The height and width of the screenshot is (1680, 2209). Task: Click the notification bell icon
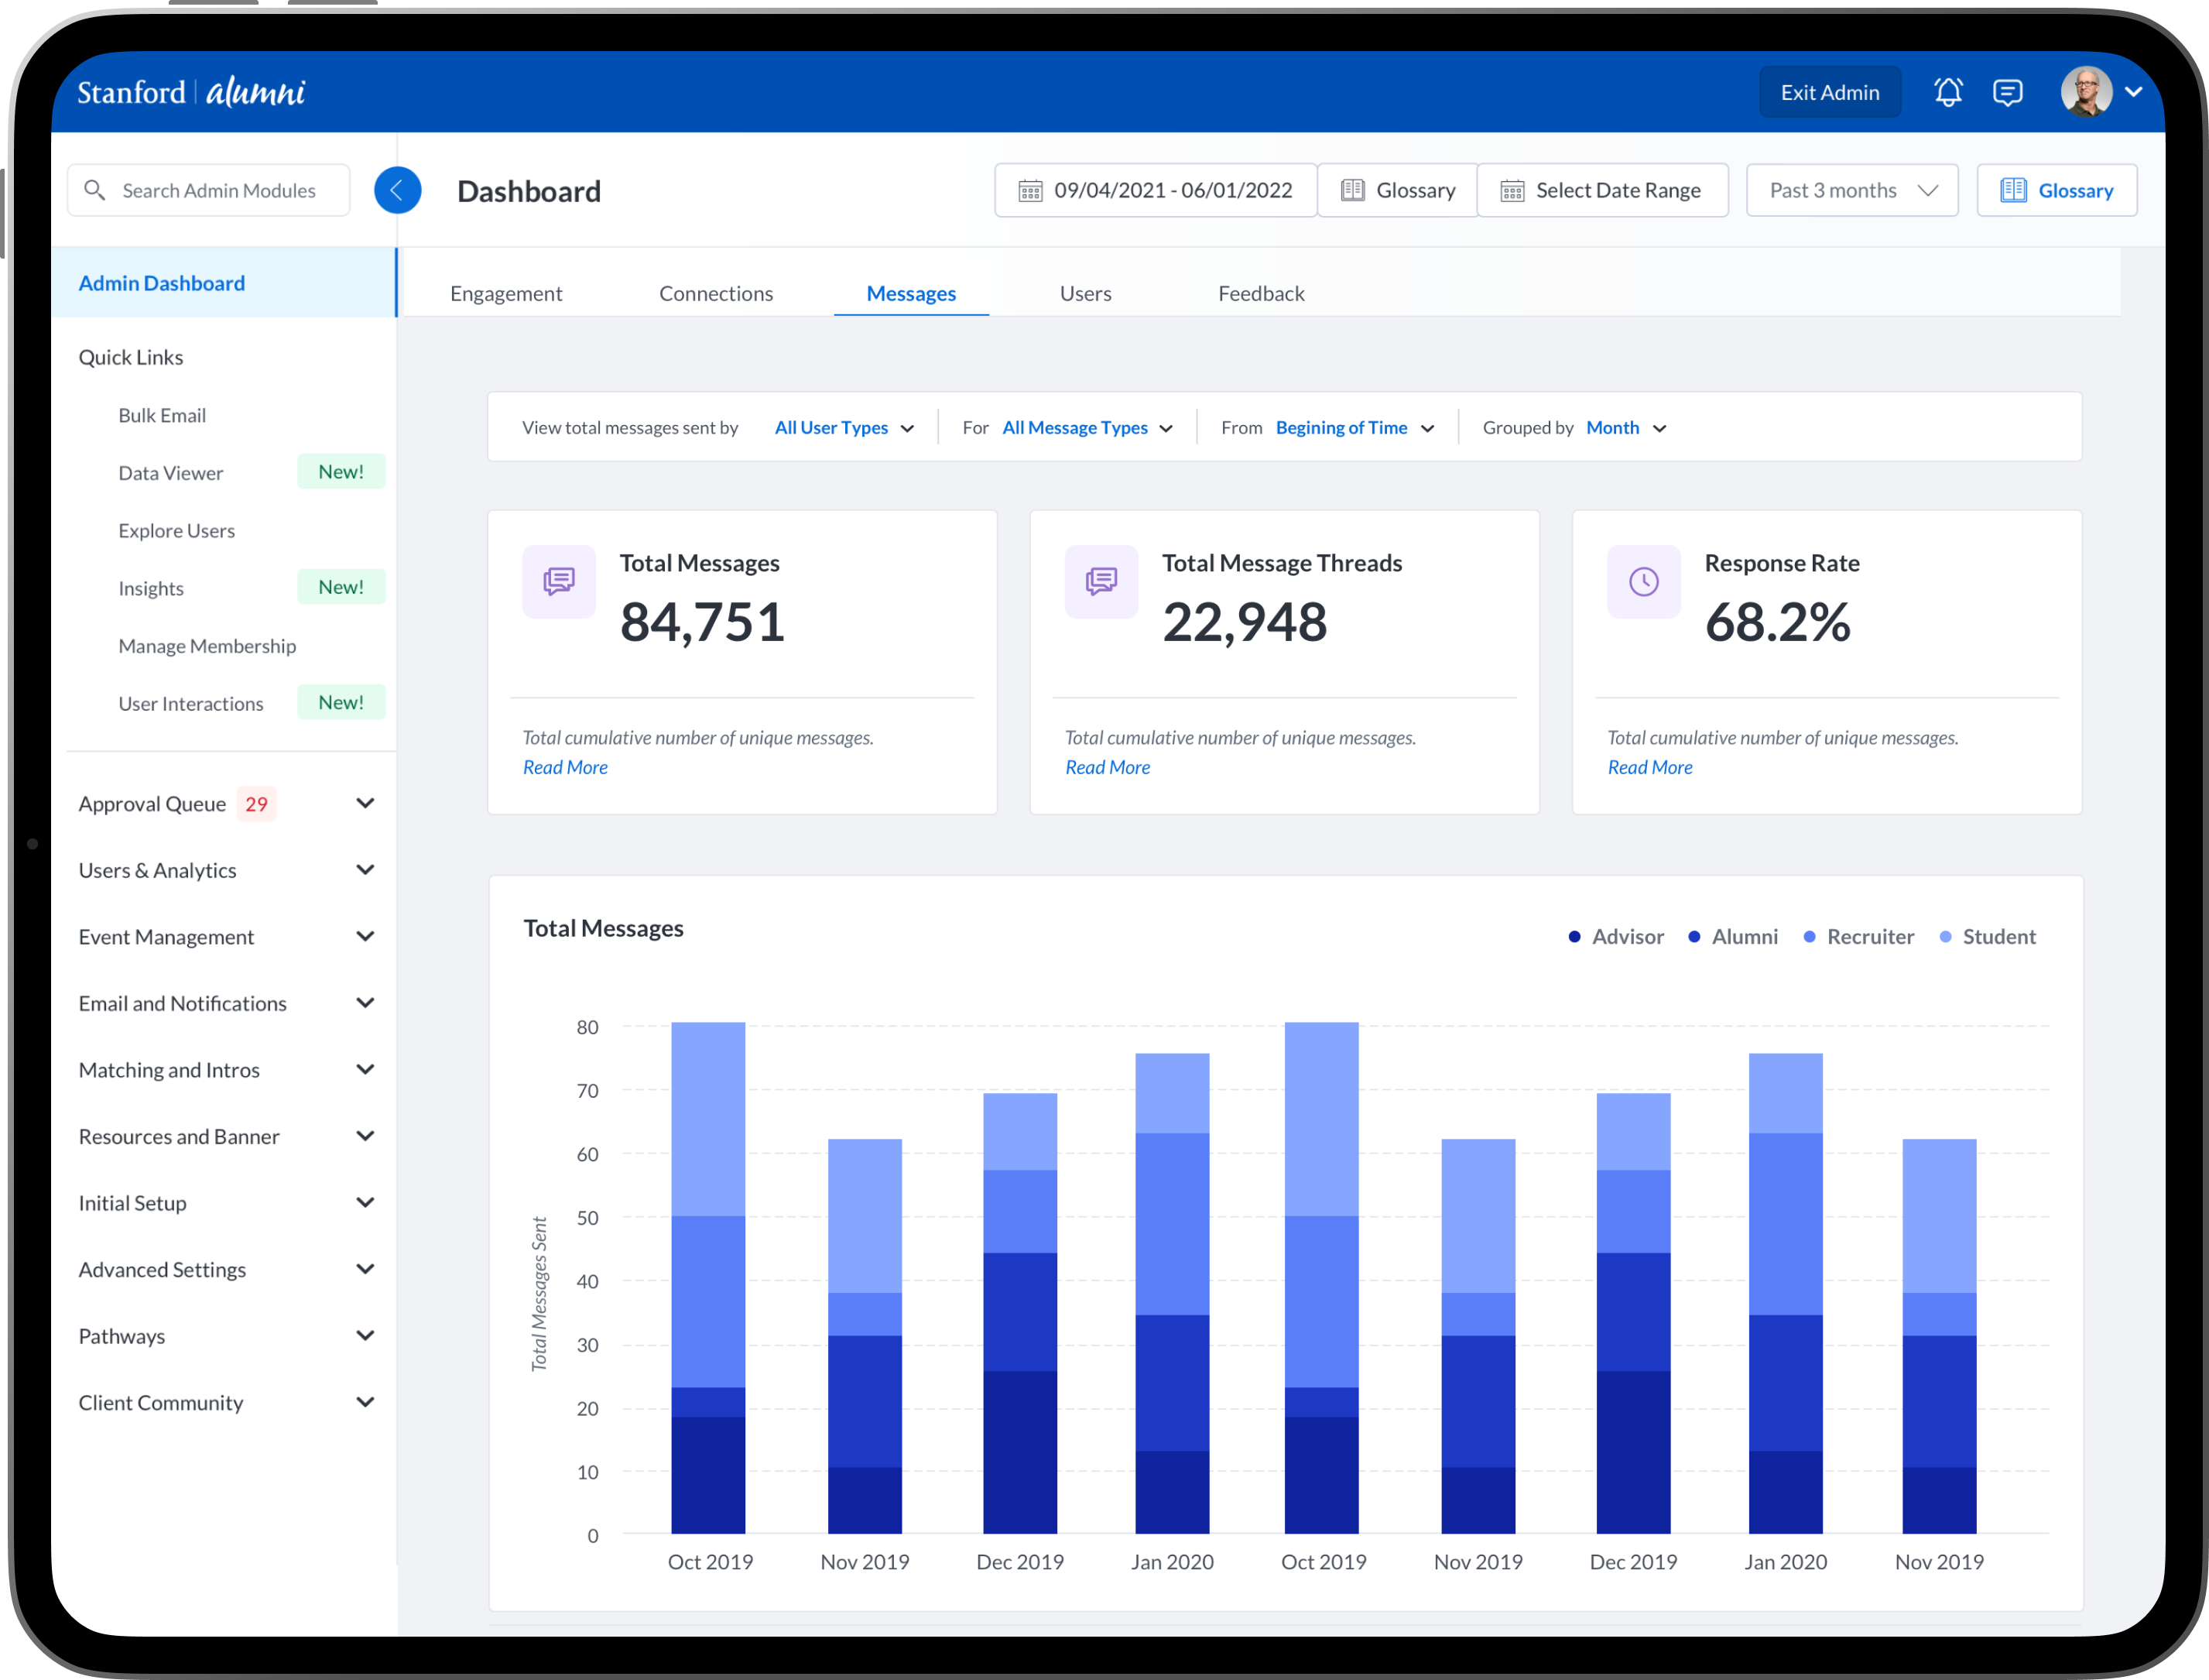tap(1947, 92)
